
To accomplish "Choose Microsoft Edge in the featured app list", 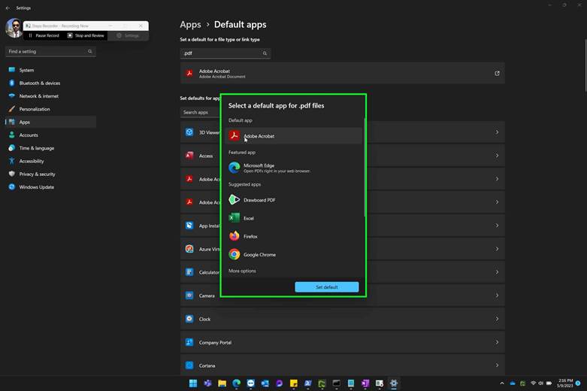I will [x=294, y=168].
